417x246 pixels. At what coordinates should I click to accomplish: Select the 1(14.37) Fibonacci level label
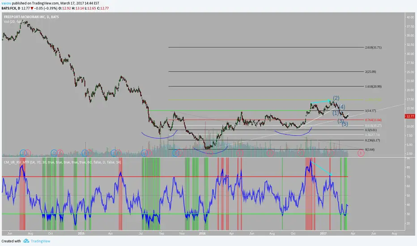370,110
